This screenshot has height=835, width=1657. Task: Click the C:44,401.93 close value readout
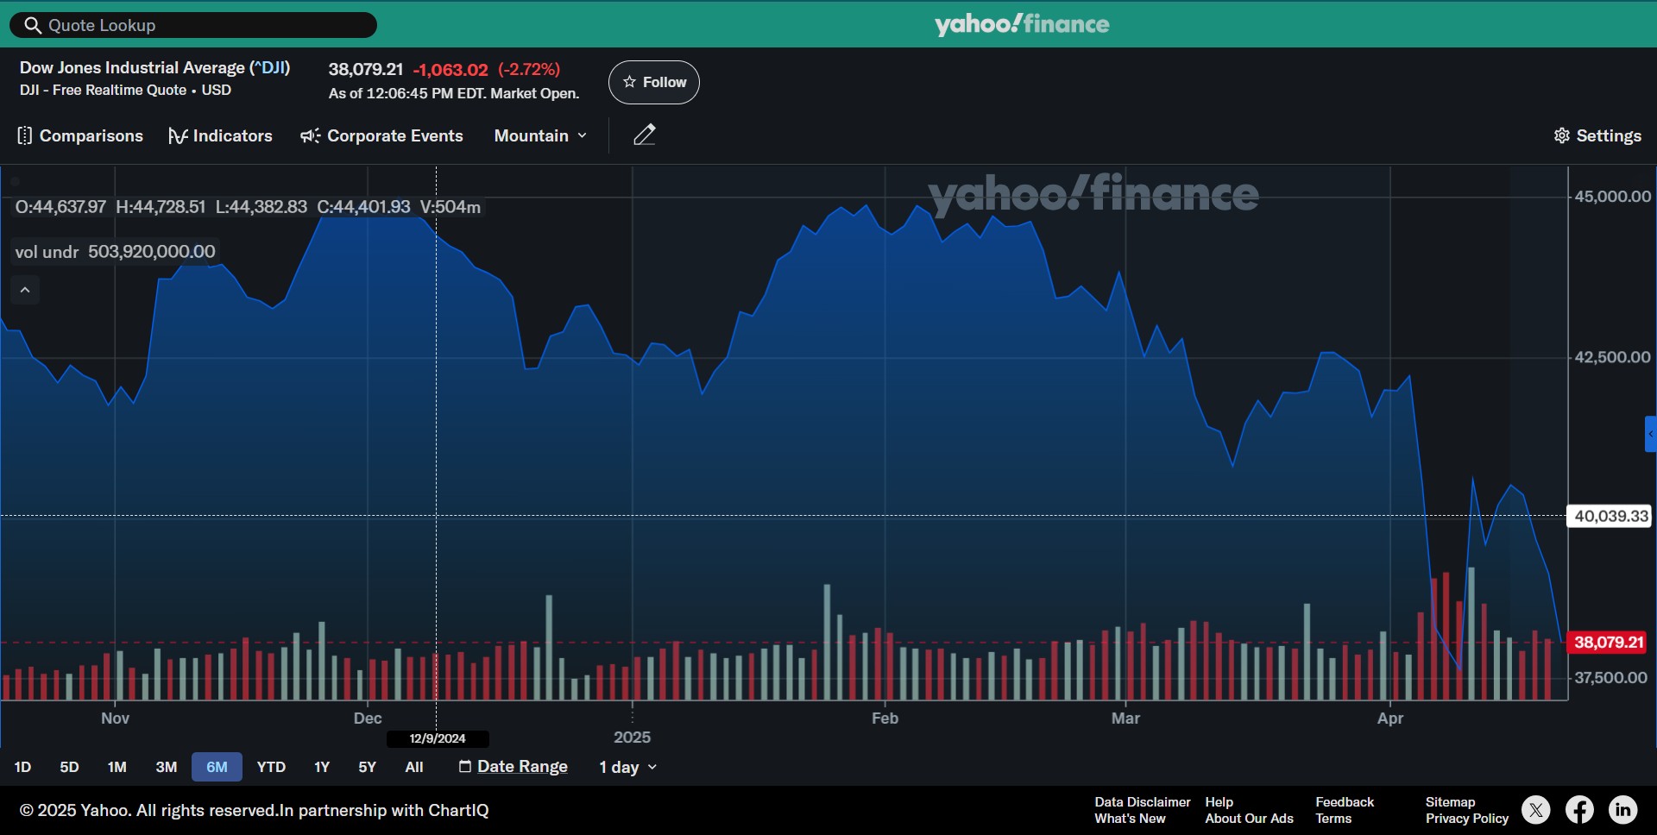(x=363, y=207)
